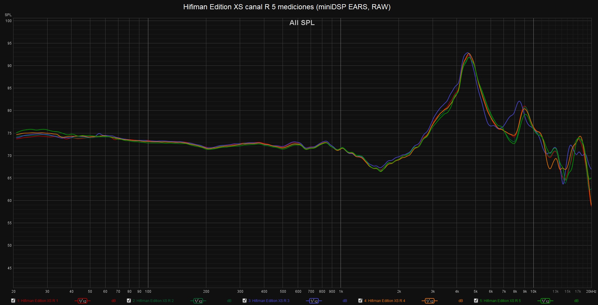Viewport: 598px width, 305px height.
Task: Toggle the Hifiman Edition XS R 3 checkbox
Action: 245,301
